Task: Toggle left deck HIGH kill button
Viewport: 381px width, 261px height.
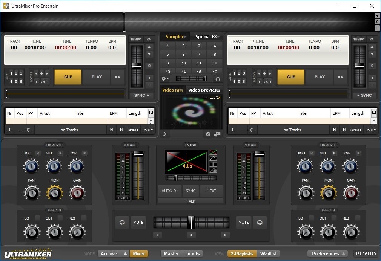Action: tap(38, 153)
